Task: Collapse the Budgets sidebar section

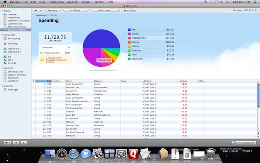Action: point(2,86)
